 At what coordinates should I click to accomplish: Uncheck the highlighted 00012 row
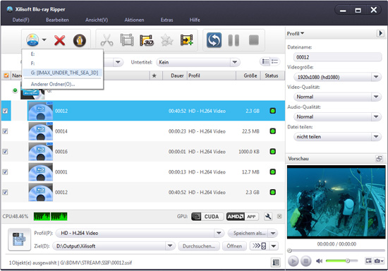point(5,111)
